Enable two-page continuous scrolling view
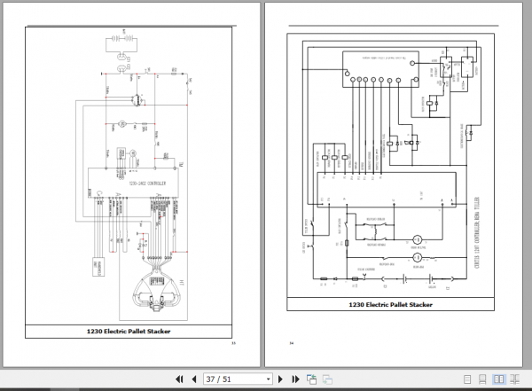 (515, 379)
